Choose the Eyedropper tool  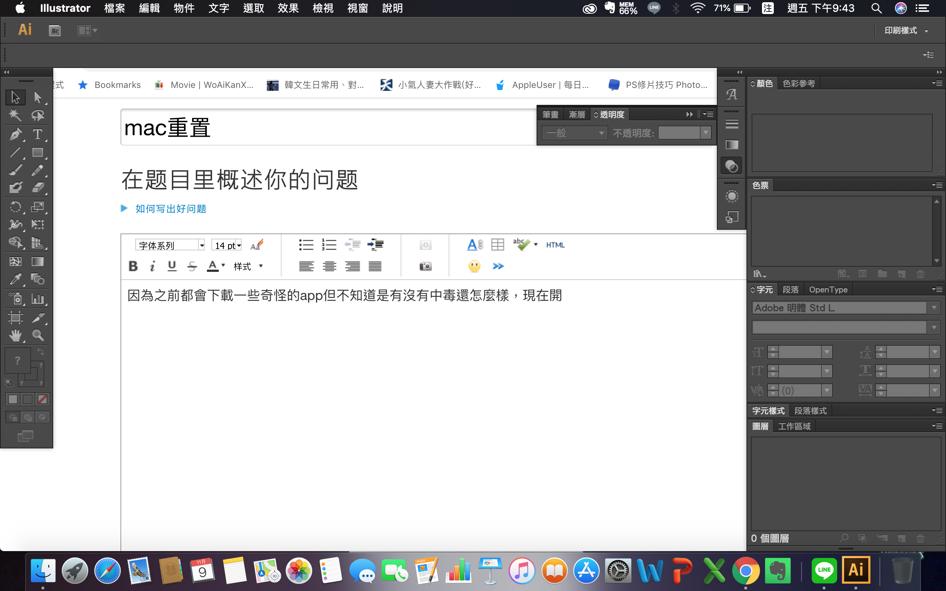point(15,279)
